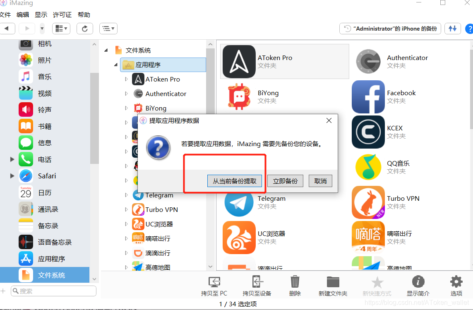Click the refresh toolbar button
The height and width of the screenshot is (310, 473).
pos(85,29)
